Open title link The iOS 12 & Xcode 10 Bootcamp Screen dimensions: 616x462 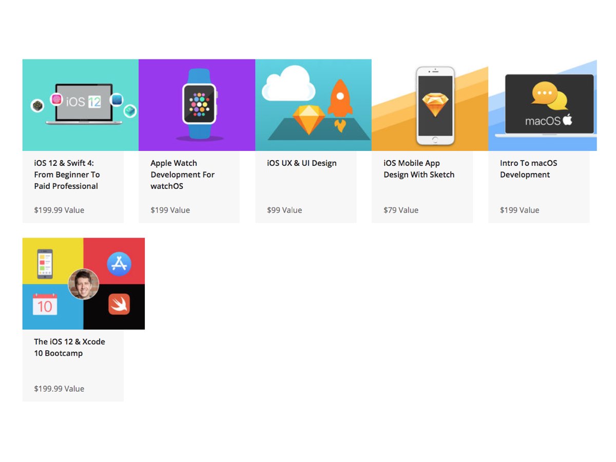69,348
